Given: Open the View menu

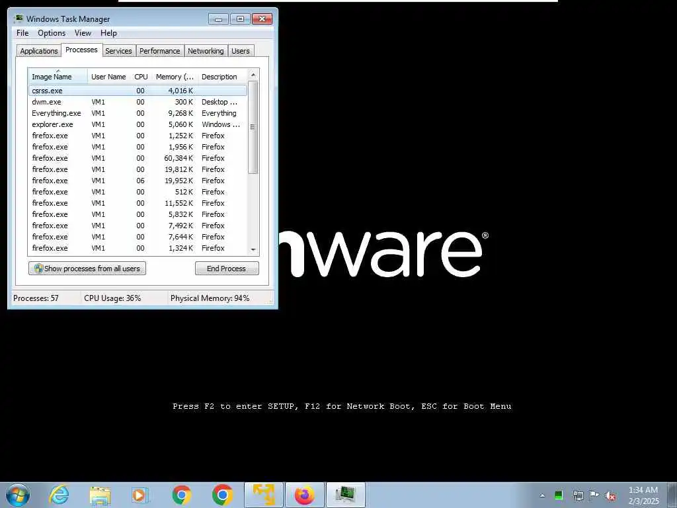Looking at the screenshot, I should (x=83, y=33).
